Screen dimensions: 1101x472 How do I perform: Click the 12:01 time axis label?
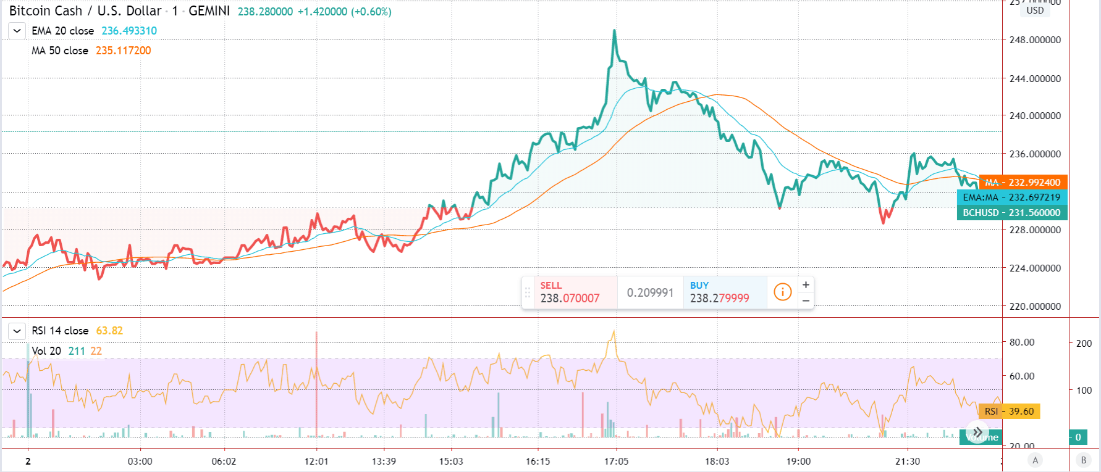[316, 461]
